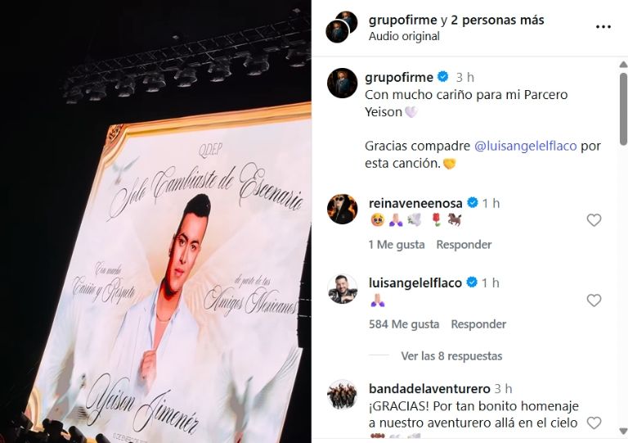Reply to reinaveneenosa's comment via Responder

coord(464,245)
